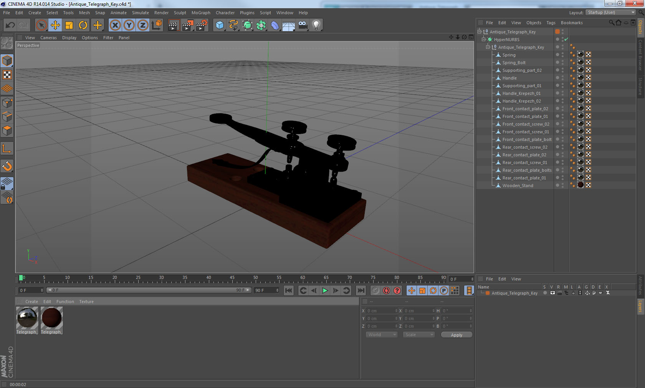
Task: Click the record active objects button
Action: tap(375, 290)
